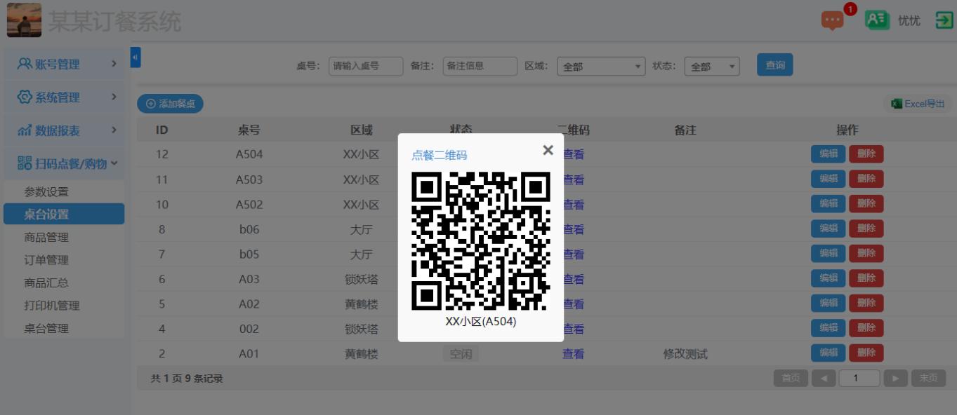Open the notification messages bubble icon
This screenshot has width=957, height=415.
831,21
